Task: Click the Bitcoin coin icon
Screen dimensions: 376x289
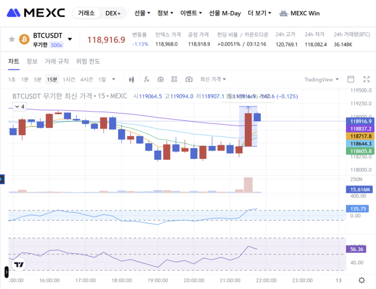Action: pyautogui.click(x=24, y=39)
